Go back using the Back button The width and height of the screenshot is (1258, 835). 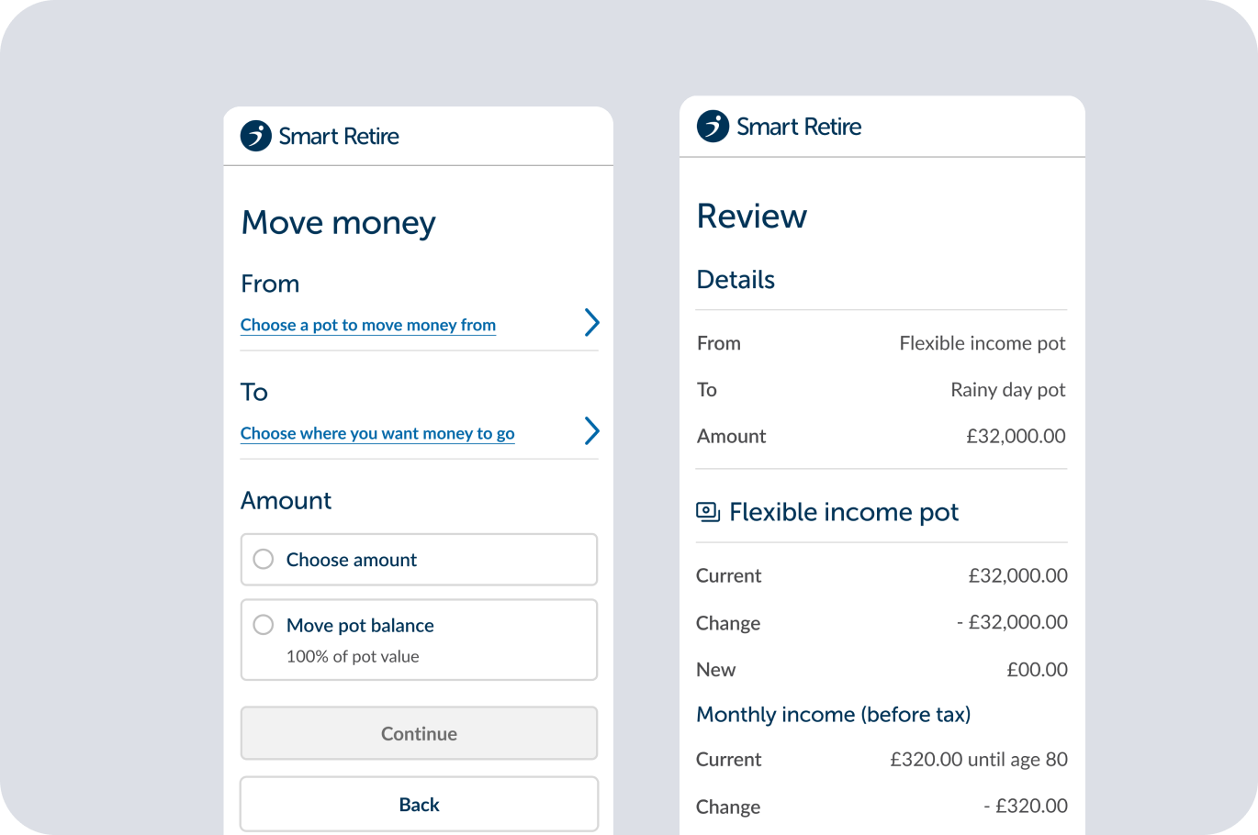click(x=419, y=805)
